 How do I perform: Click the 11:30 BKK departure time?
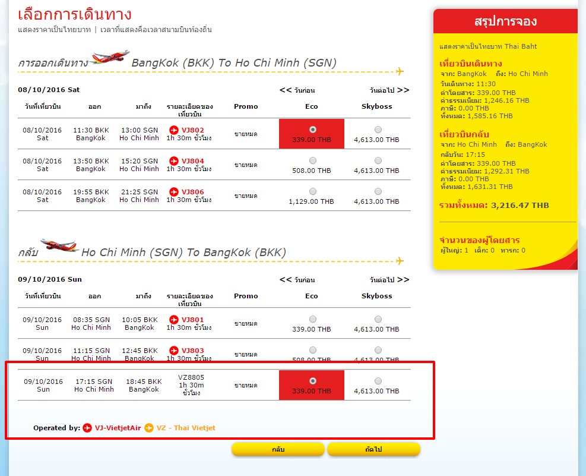click(91, 130)
